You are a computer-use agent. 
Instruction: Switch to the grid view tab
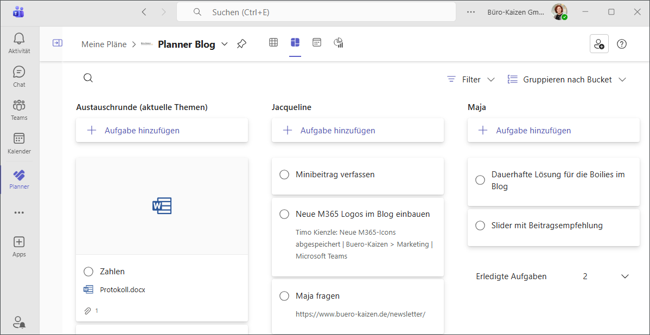[273, 43]
